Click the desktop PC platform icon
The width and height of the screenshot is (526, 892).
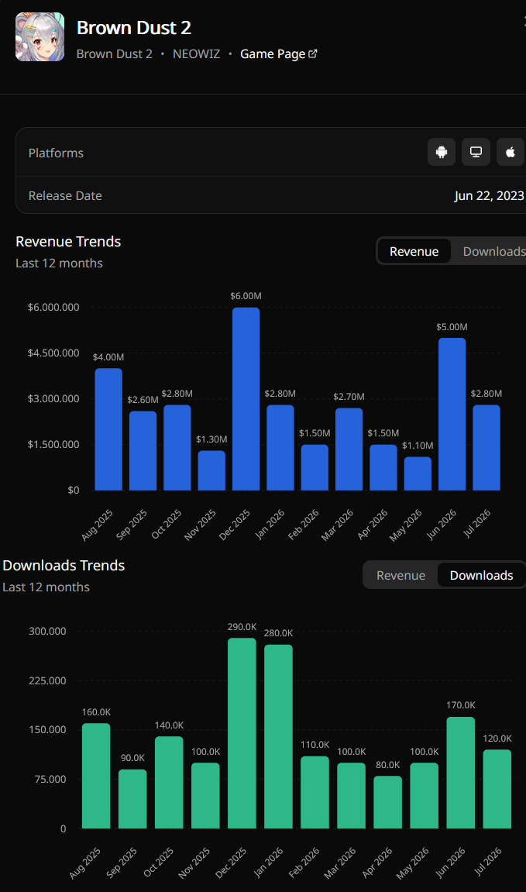[476, 152]
